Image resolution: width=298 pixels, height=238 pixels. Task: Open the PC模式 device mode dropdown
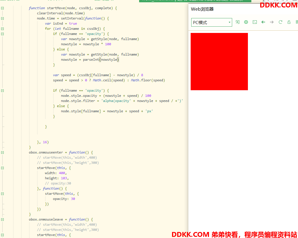(x=212, y=22)
